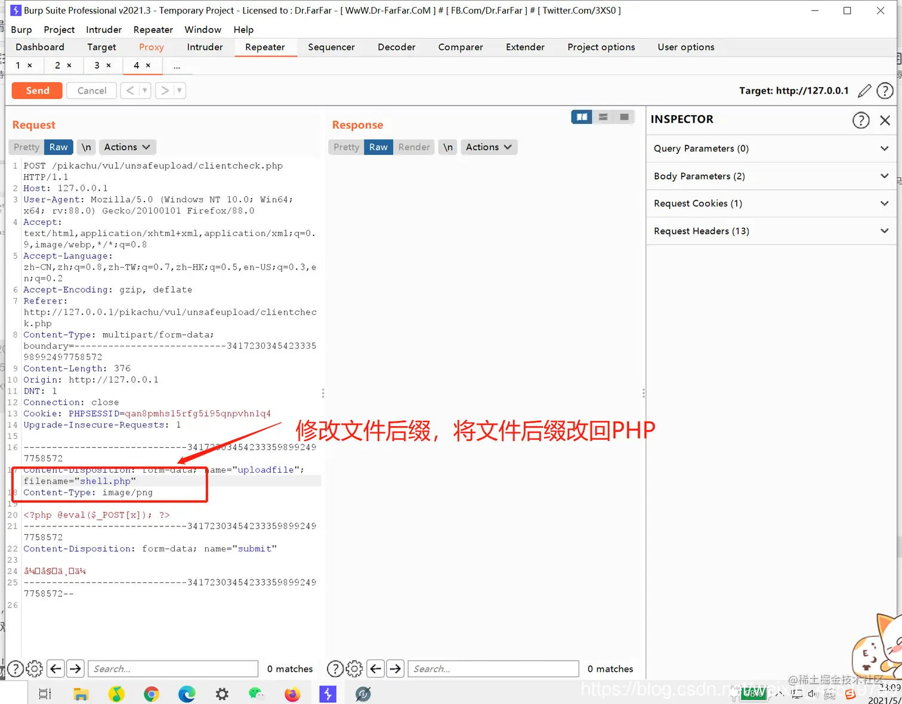902x704 pixels.
Task: Open Request search settings gear
Action: coord(35,669)
